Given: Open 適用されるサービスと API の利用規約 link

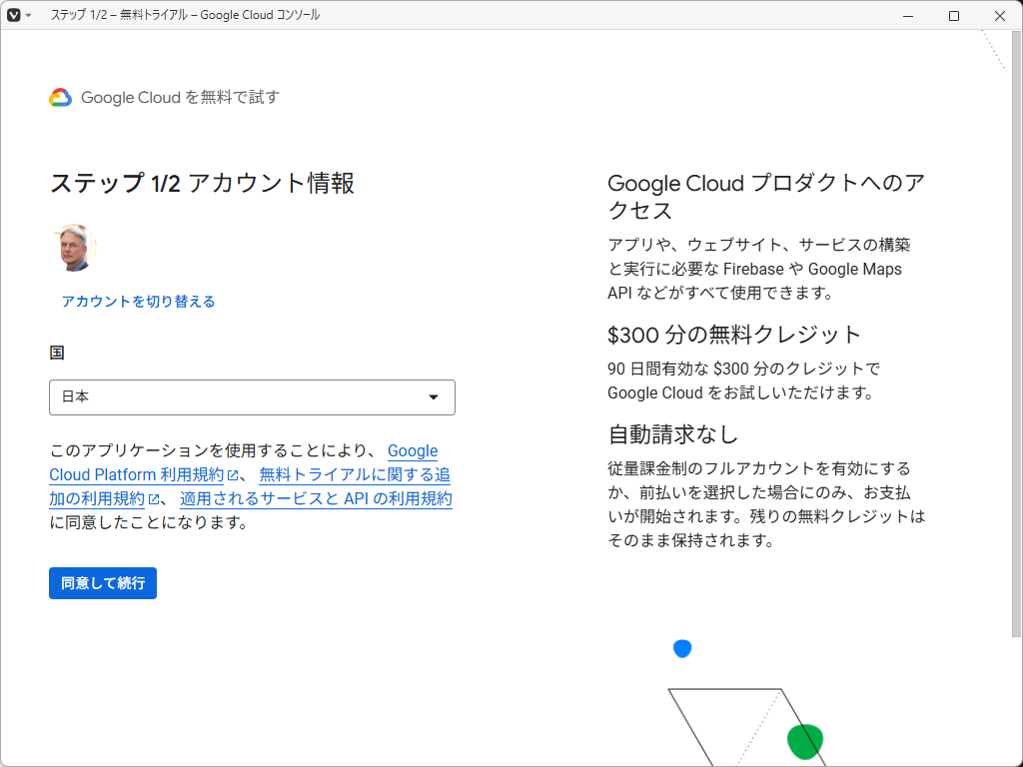Looking at the screenshot, I should coord(316,499).
